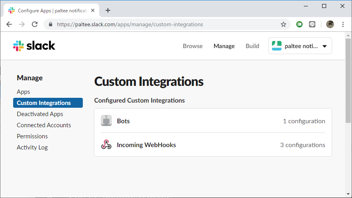Go back with the browser back arrow
This screenshot has width=352, height=198.
click(x=9, y=24)
